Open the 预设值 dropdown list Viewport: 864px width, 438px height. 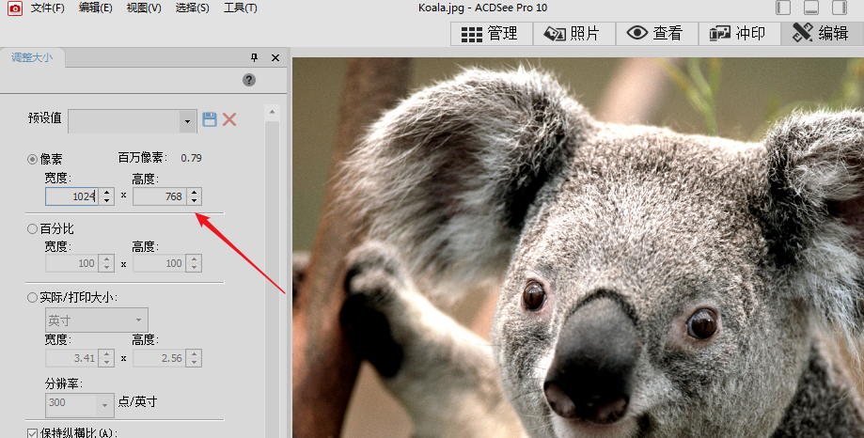pyautogui.click(x=187, y=121)
